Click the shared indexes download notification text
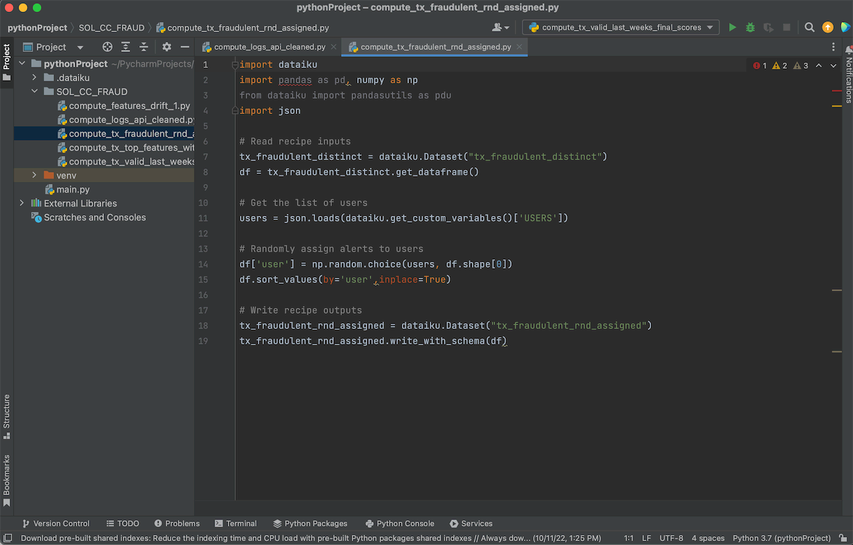This screenshot has width=853, height=545. (311, 538)
